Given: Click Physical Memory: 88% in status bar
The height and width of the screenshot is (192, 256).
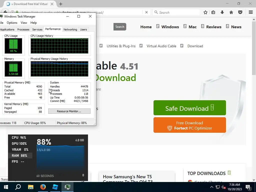Looking at the screenshot, I should coord(72,123).
